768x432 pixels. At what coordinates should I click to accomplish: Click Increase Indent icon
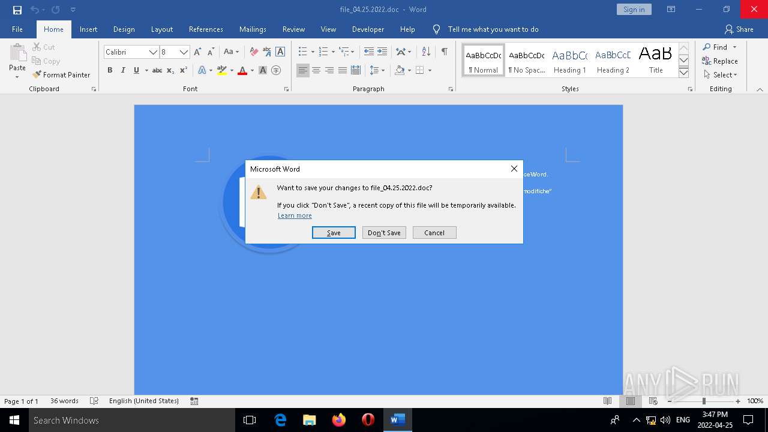(x=382, y=52)
